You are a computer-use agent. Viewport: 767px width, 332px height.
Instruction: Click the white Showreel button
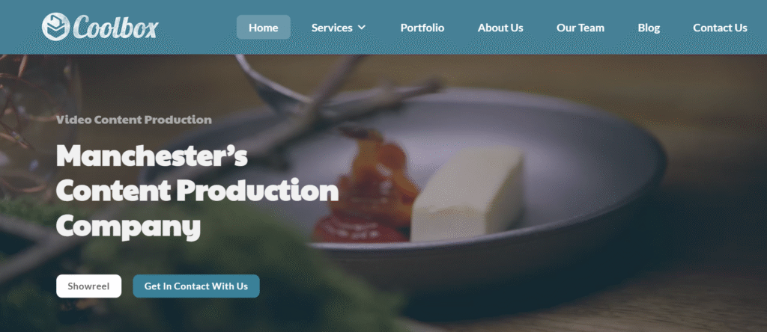[88, 286]
